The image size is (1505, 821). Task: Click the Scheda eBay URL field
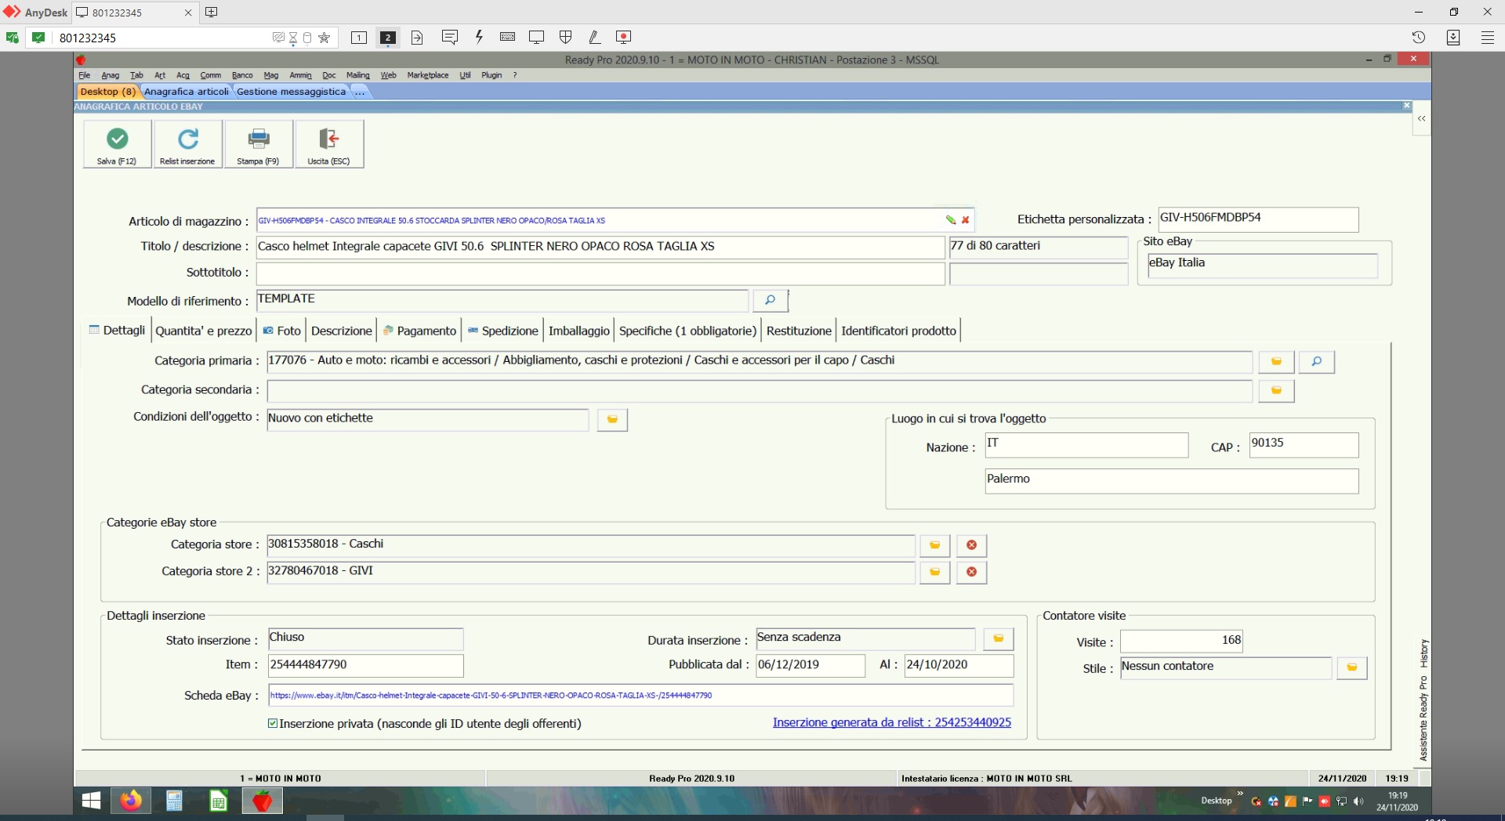point(640,696)
